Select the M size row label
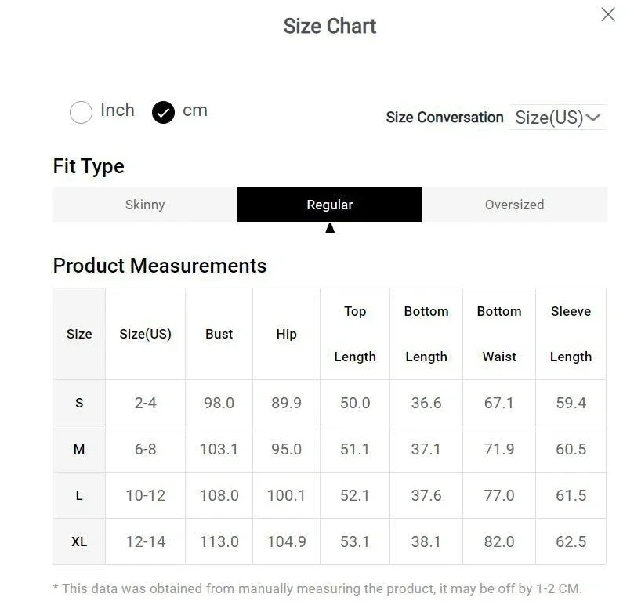Screen dimensions: 634x612 tap(79, 449)
